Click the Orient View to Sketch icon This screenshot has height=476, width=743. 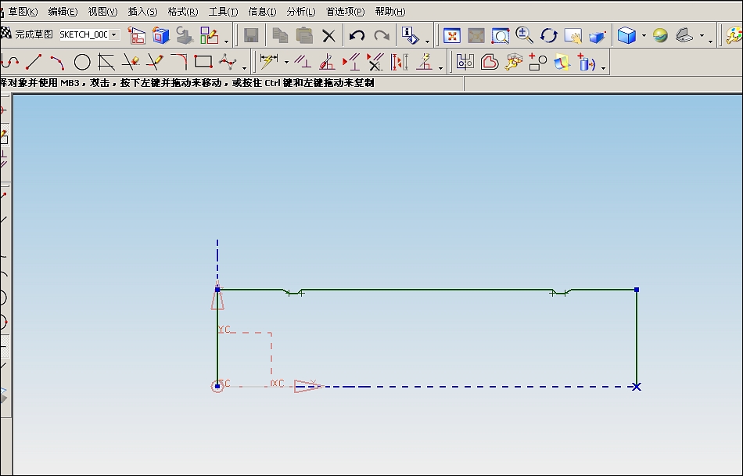tap(137, 35)
